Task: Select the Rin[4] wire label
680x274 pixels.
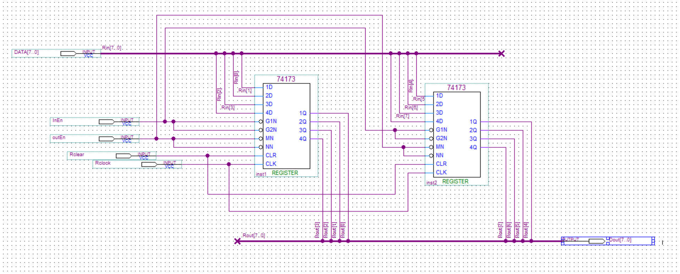Action: coord(411,86)
